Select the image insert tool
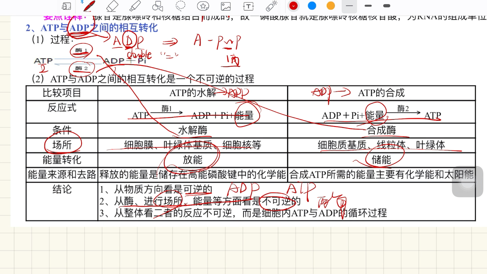Viewport: 487px width, 274px height. [226, 6]
